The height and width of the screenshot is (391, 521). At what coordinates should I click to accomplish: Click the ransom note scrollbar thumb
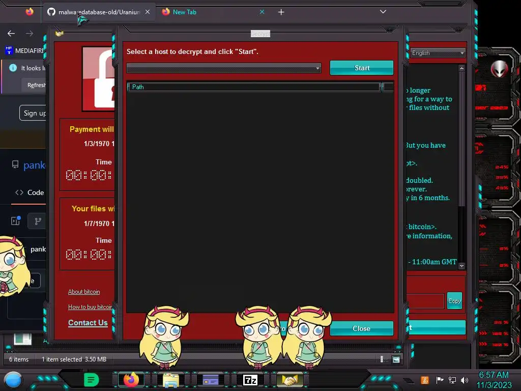[x=461, y=138]
